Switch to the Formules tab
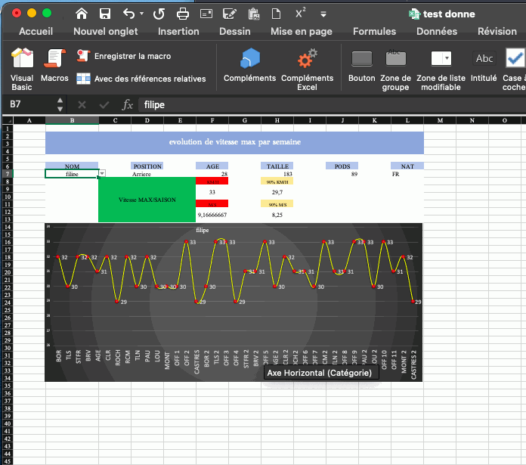 coord(374,32)
